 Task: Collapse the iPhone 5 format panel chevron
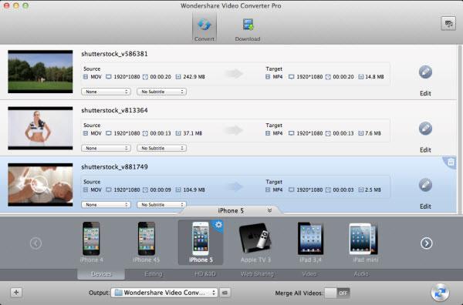point(269,210)
